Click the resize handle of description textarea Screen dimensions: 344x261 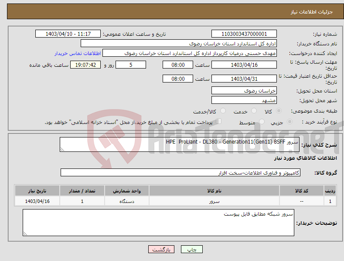[x=62, y=149]
